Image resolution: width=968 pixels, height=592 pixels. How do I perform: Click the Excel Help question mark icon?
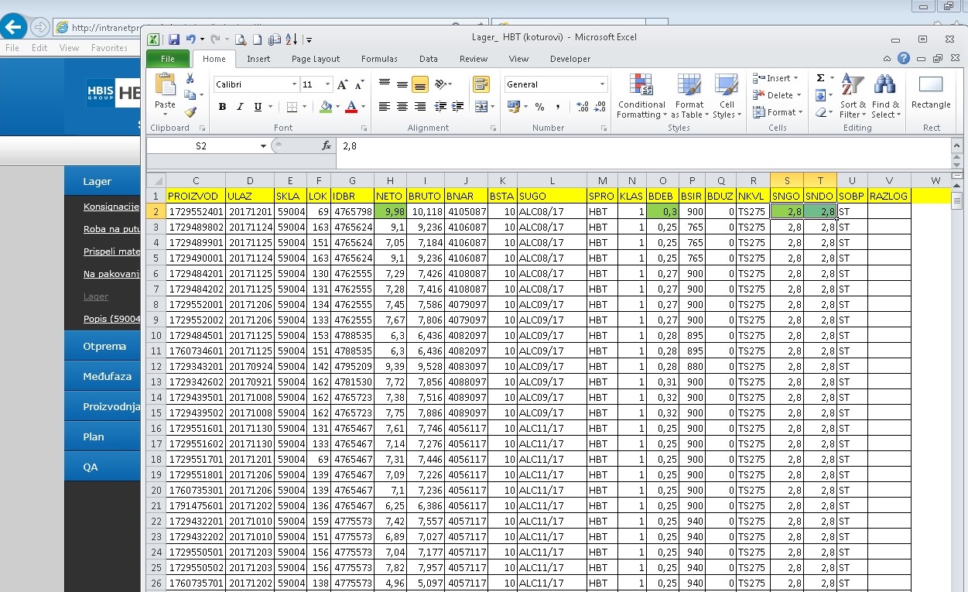(903, 59)
